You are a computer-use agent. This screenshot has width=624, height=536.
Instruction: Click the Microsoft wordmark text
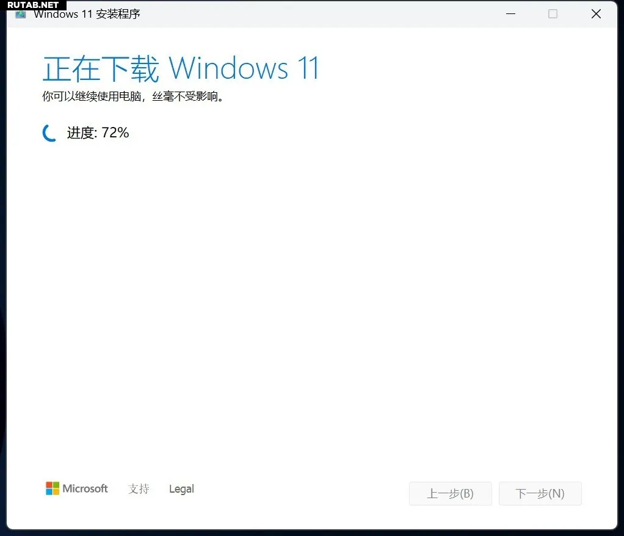[85, 488]
